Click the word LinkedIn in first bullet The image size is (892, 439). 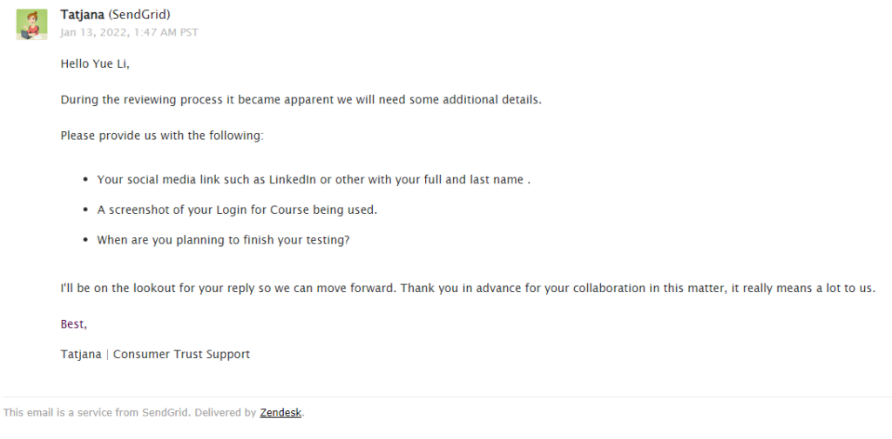click(x=292, y=180)
